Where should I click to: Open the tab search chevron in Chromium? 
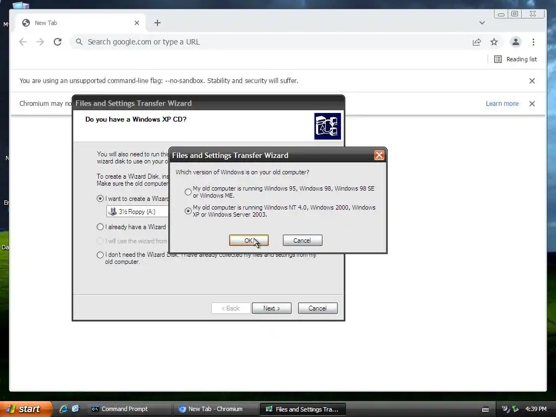click(482, 23)
